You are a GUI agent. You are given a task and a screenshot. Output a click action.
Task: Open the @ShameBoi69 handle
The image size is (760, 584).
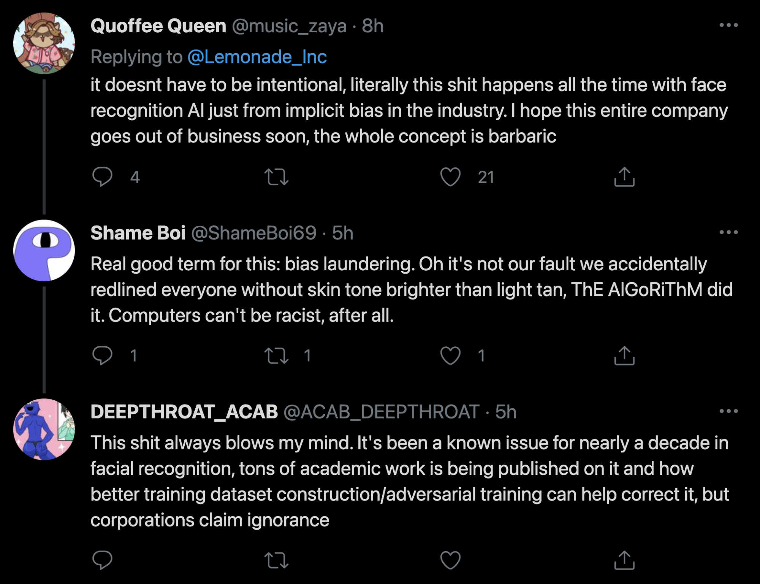tap(253, 233)
